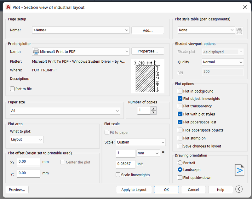Decrease number of copies with down arrow
Viewport: 252px width, 199px height.
[x=153, y=112]
